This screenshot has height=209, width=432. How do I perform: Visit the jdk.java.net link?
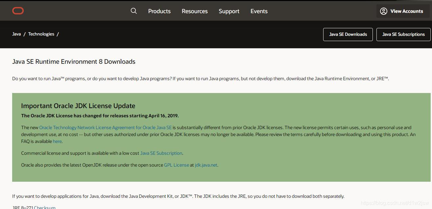pyautogui.click(x=206, y=165)
